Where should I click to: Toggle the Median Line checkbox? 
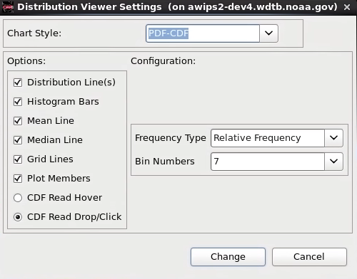coord(18,140)
